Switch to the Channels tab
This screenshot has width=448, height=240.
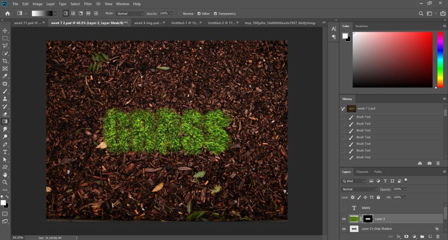click(x=362, y=172)
